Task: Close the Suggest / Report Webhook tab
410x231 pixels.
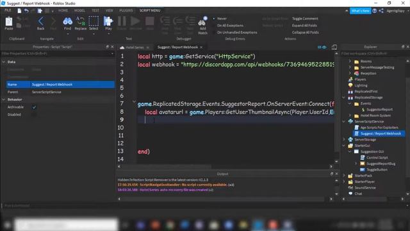Action: pos(201,47)
